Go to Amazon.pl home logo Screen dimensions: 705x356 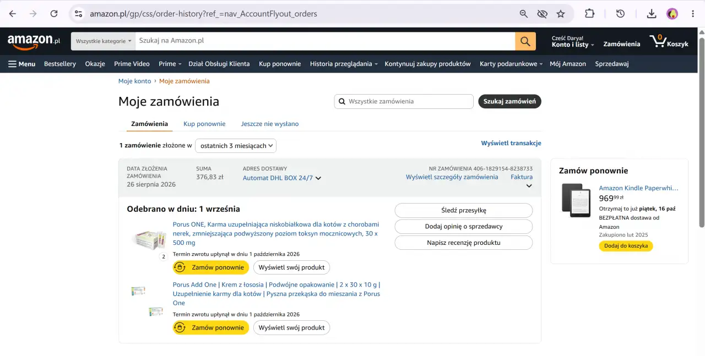[34, 41]
